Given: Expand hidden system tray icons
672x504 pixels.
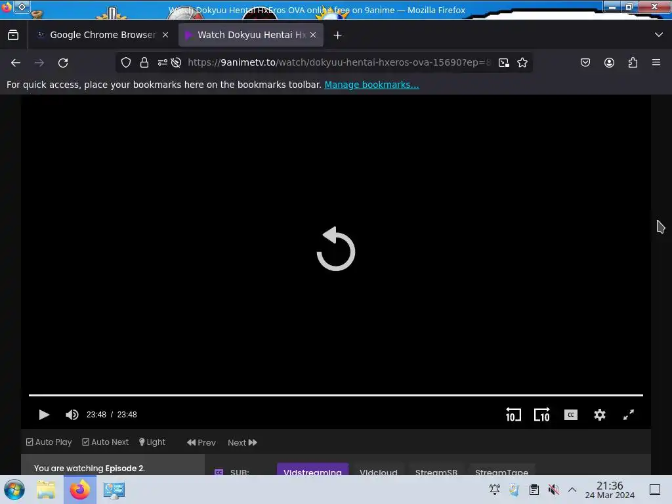Looking at the screenshot, I should [x=572, y=490].
